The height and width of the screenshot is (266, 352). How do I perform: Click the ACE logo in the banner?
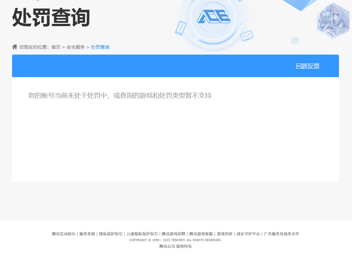click(x=213, y=17)
